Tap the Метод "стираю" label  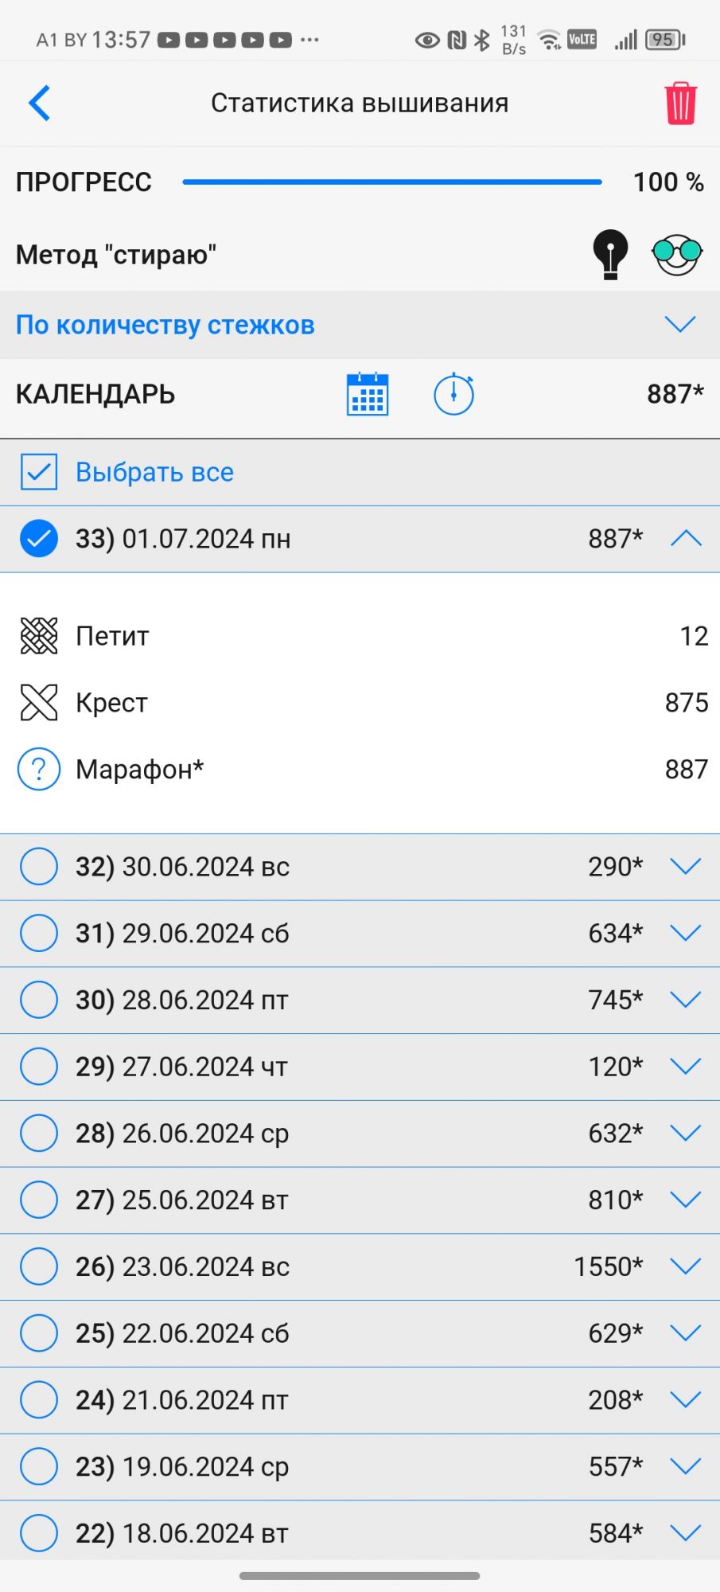116,255
